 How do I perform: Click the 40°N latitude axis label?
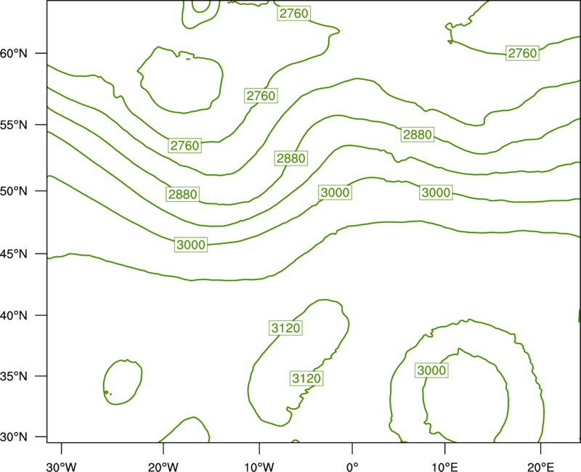14,316
